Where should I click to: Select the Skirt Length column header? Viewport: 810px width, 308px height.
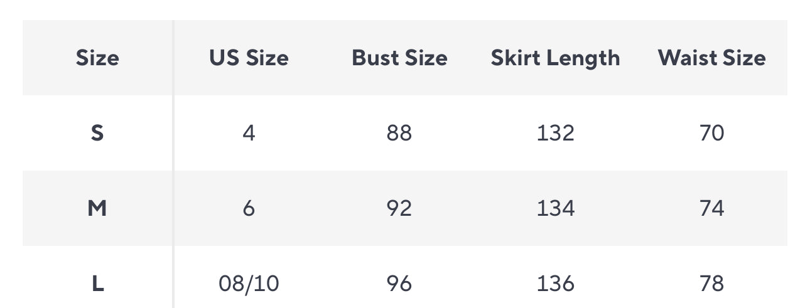click(x=555, y=58)
